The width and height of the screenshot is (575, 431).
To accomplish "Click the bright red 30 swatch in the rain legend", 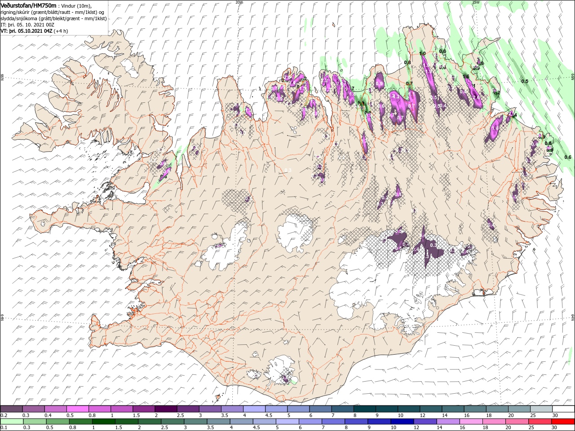I will click(563, 422).
